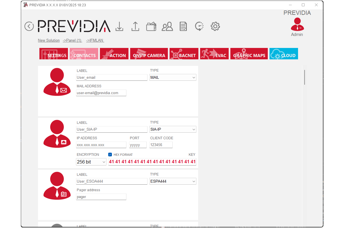Open the 256 bit encryption dropdown
Image resolution: width=348 pixels, height=228 pixels.
(91, 162)
